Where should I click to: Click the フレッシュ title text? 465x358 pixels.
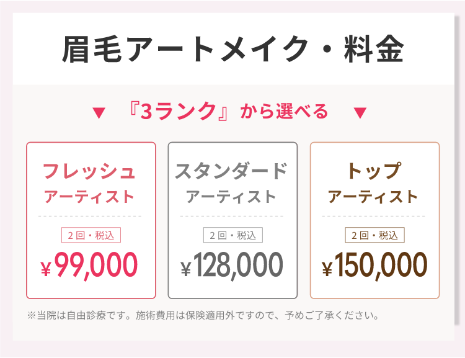[89, 171]
